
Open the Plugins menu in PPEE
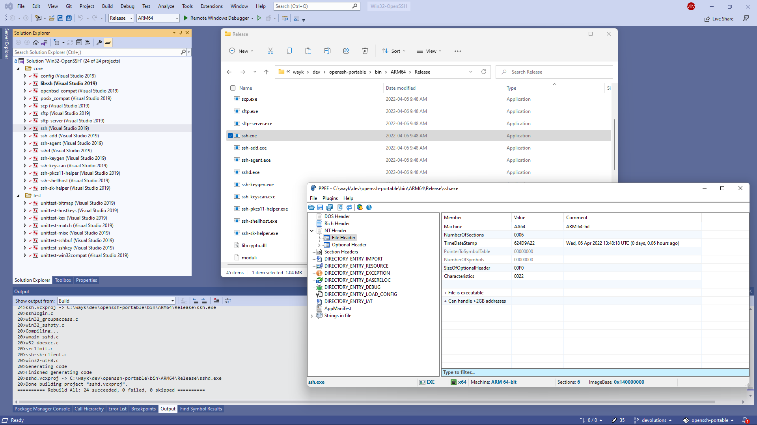coord(330,198)
